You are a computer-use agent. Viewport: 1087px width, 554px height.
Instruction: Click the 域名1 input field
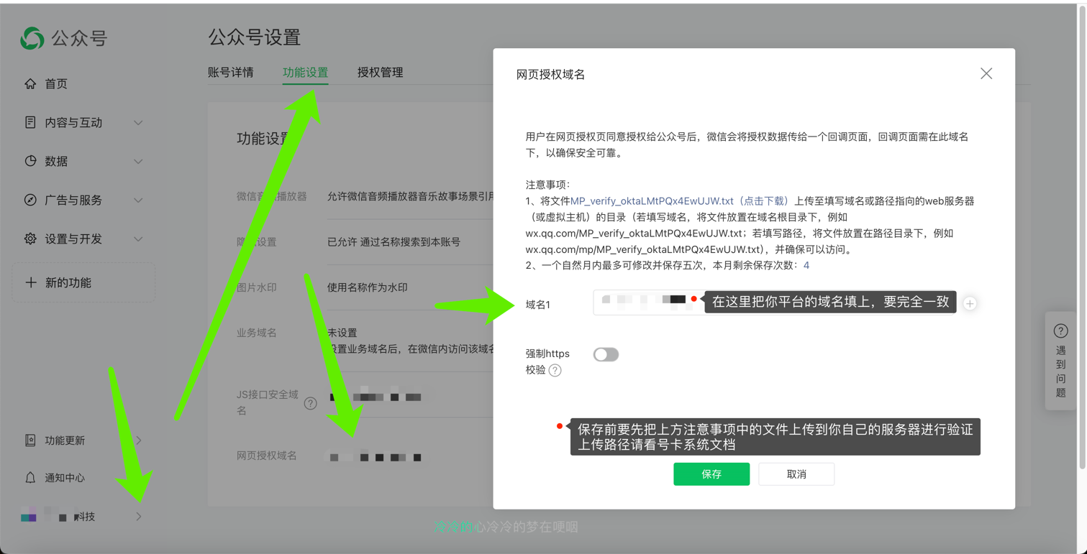[x=647, y=303]
